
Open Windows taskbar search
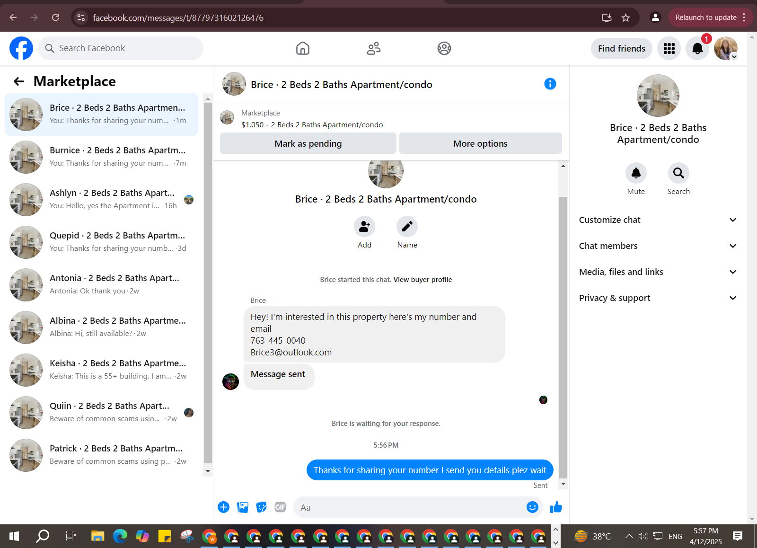tap(43, 536)
